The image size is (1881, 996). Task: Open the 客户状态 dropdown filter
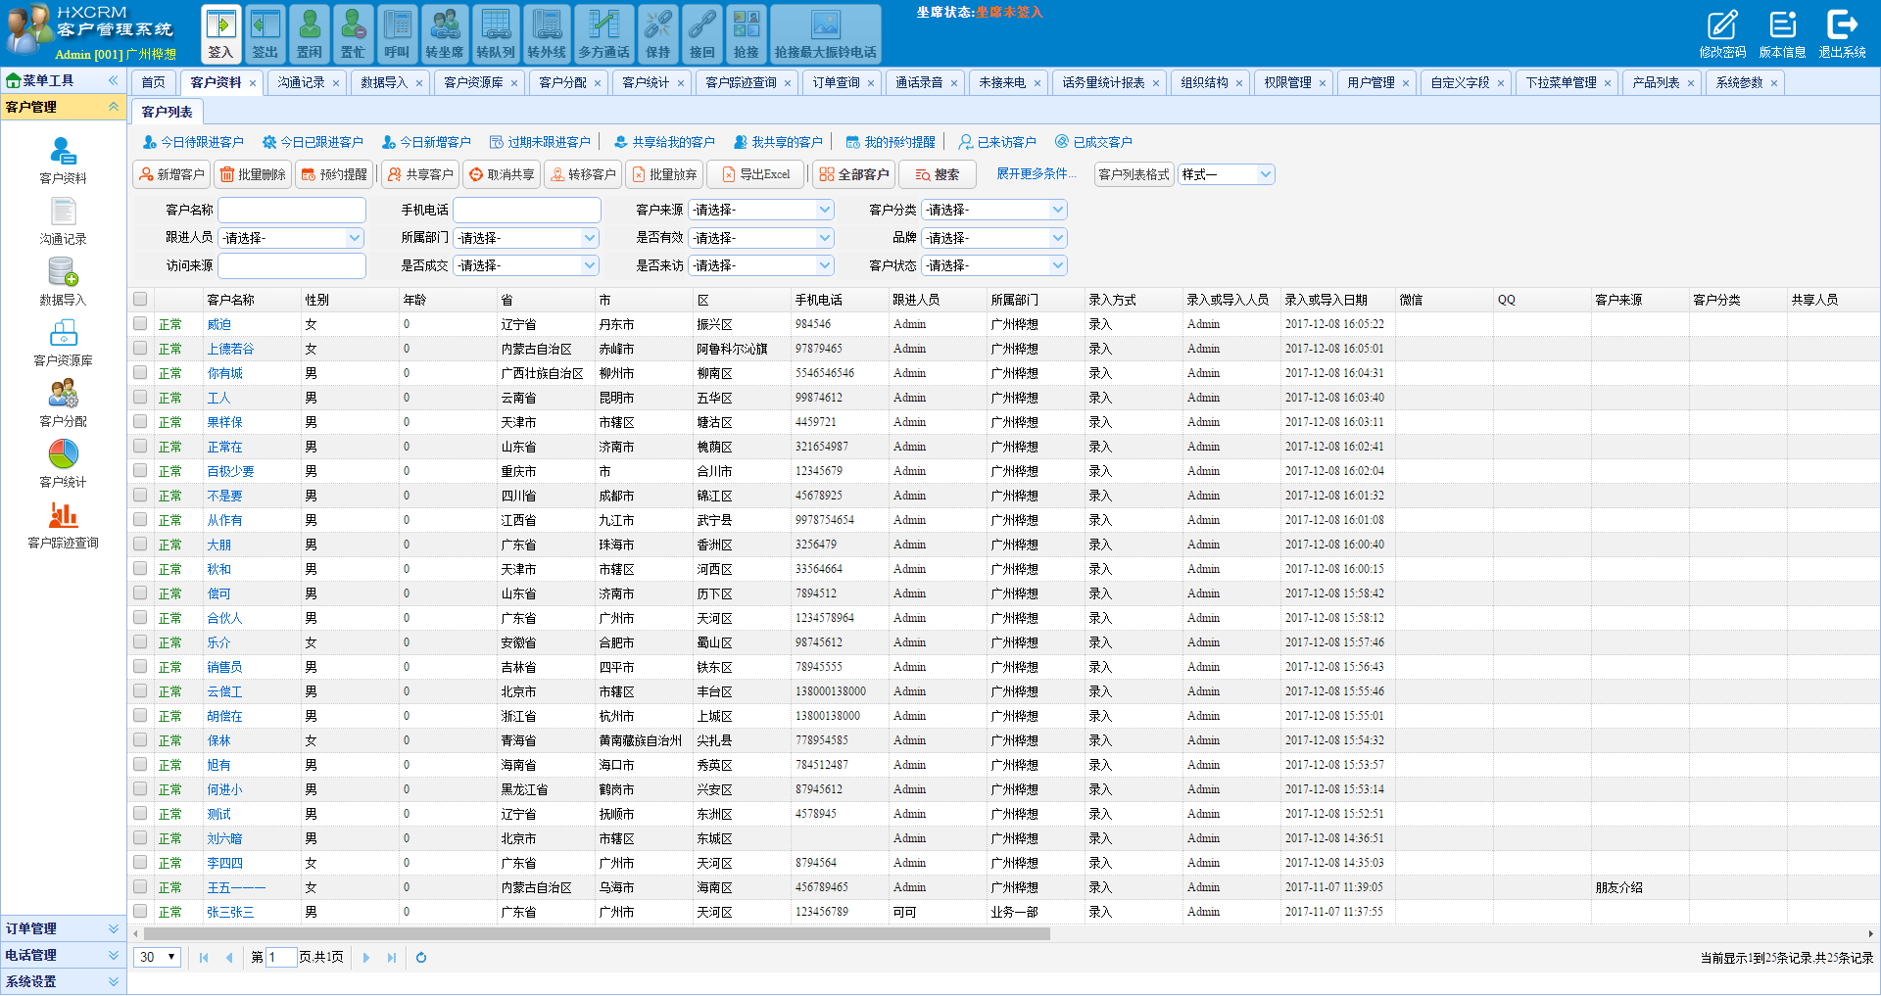994,265
